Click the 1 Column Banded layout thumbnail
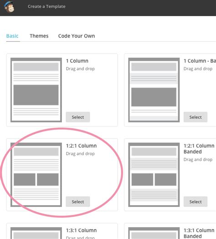 [154, 90]
